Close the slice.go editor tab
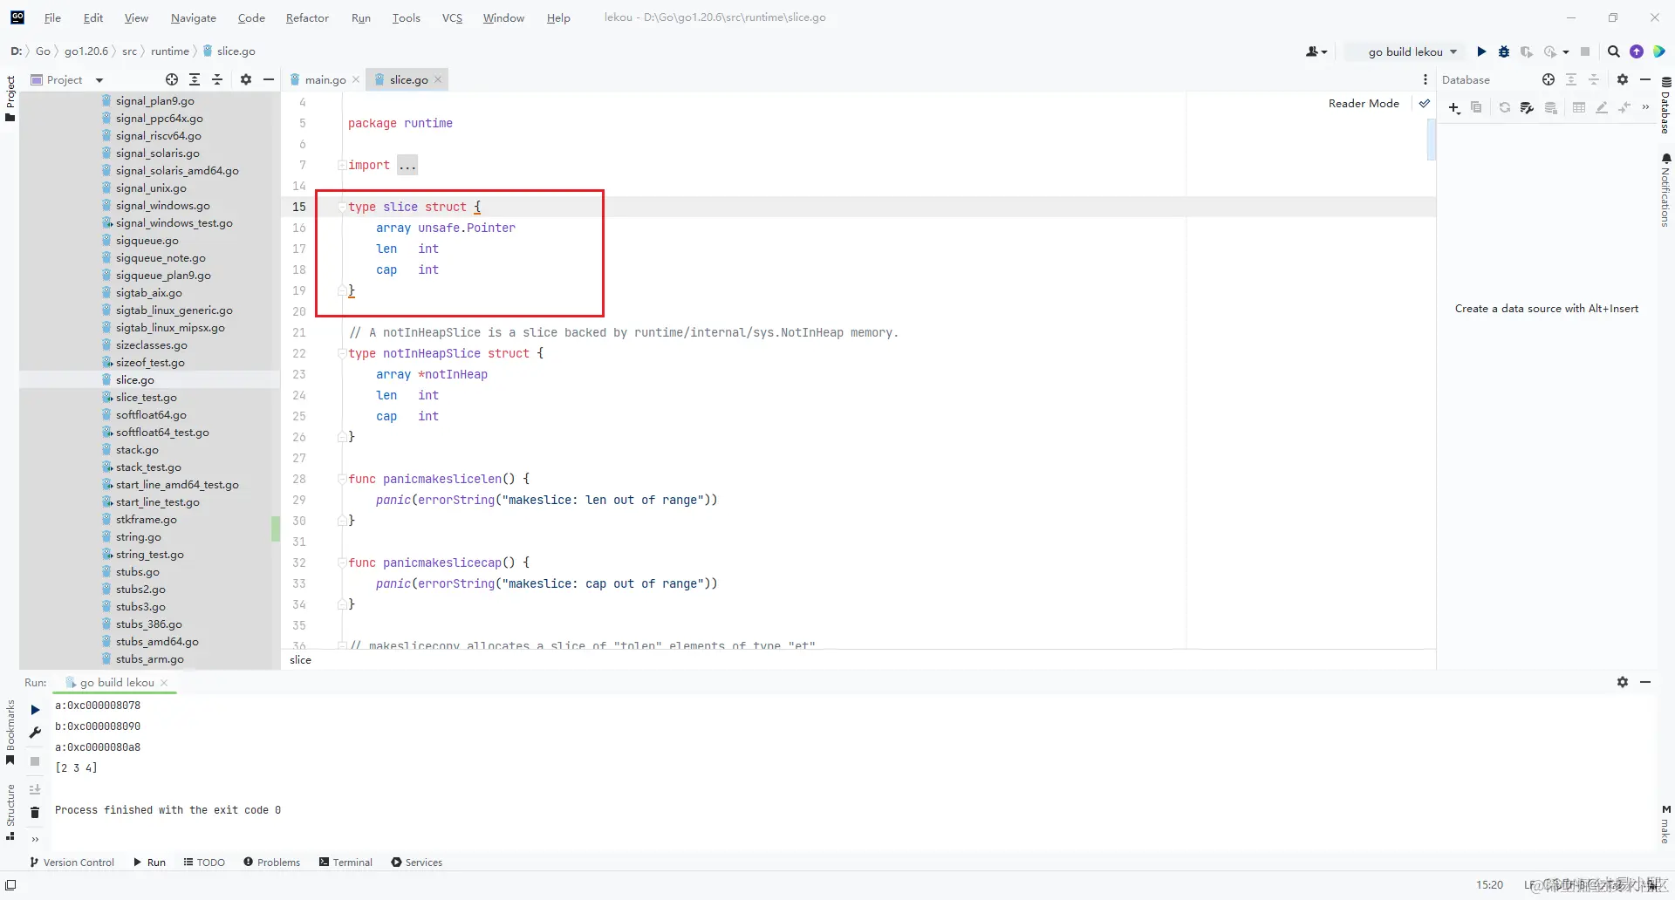 click(438, 79)
